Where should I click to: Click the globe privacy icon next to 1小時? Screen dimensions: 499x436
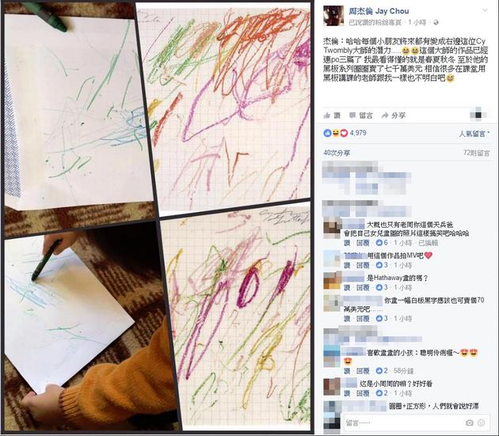tap(436, 23)
